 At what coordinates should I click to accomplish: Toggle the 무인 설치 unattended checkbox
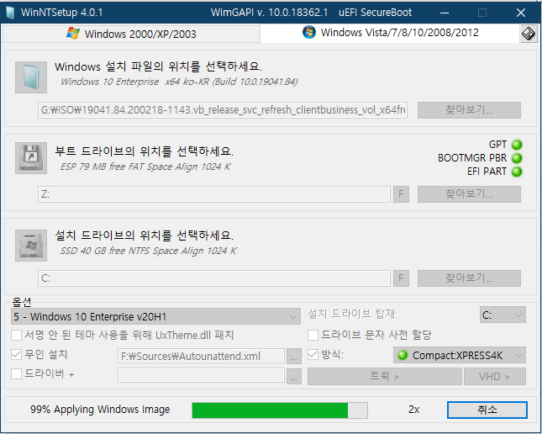[16, 354]
